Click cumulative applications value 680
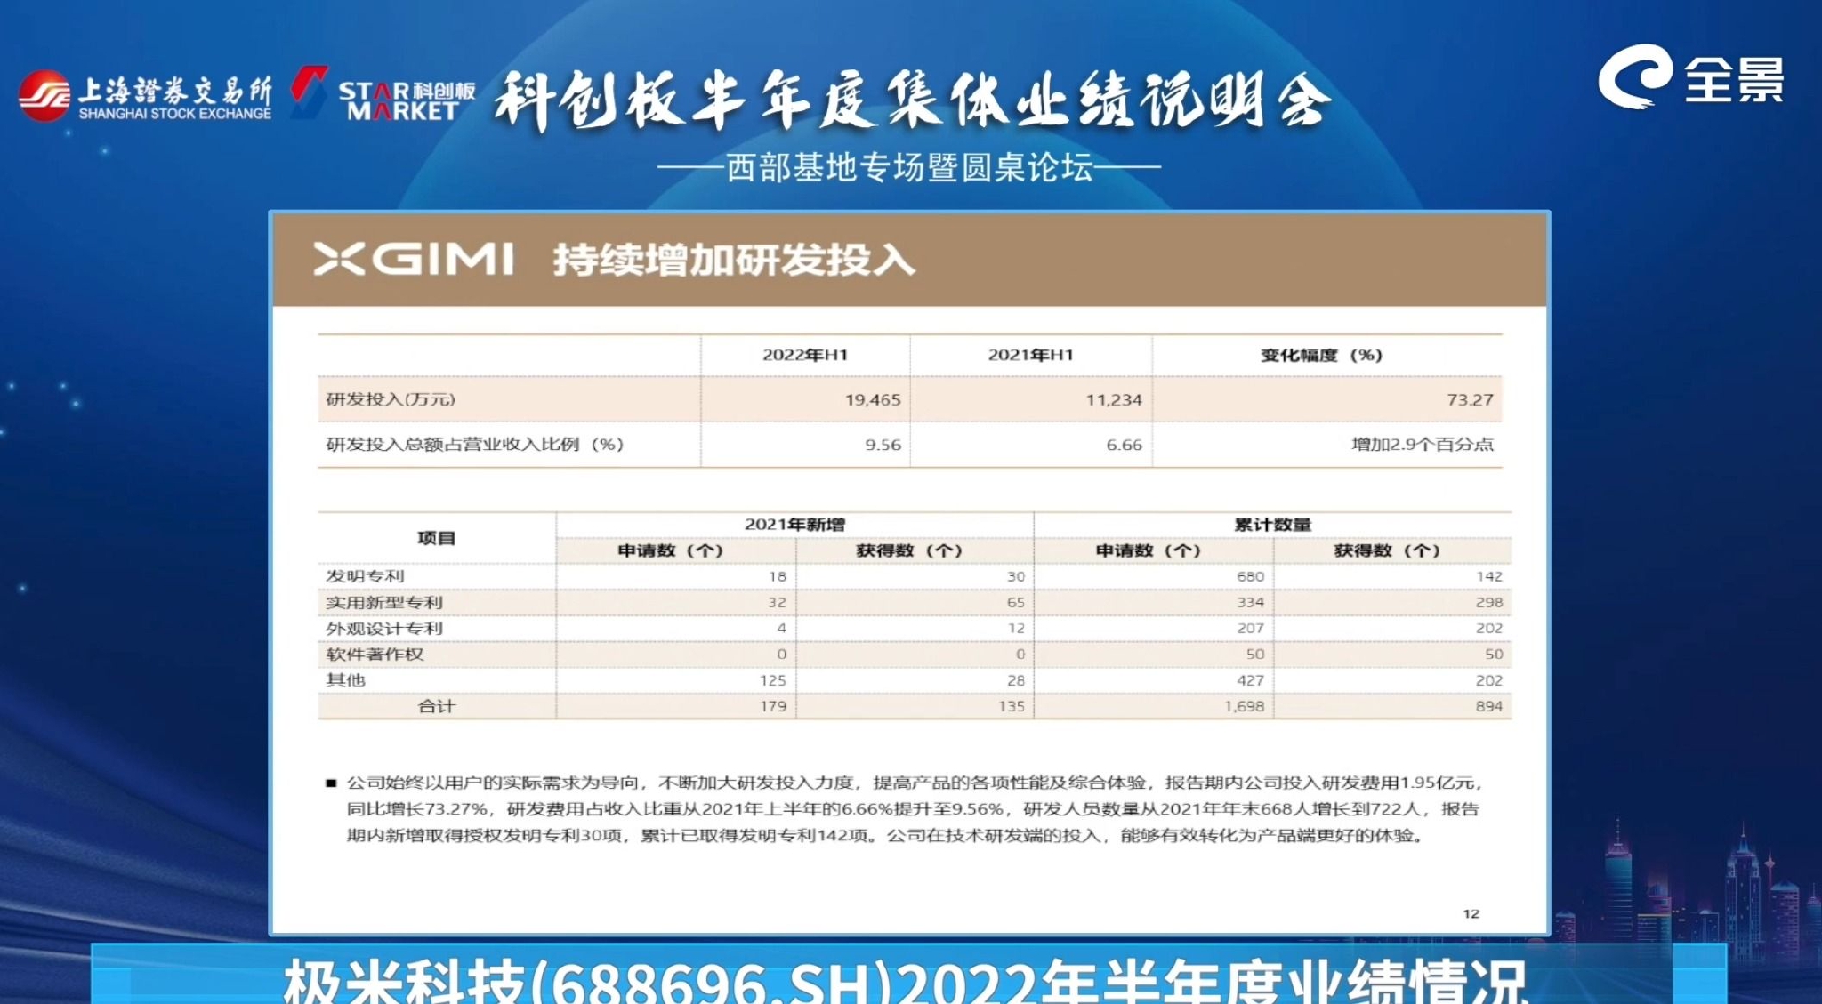This screenshot has width=1822, height=1004. click(x=1250, y=576)
